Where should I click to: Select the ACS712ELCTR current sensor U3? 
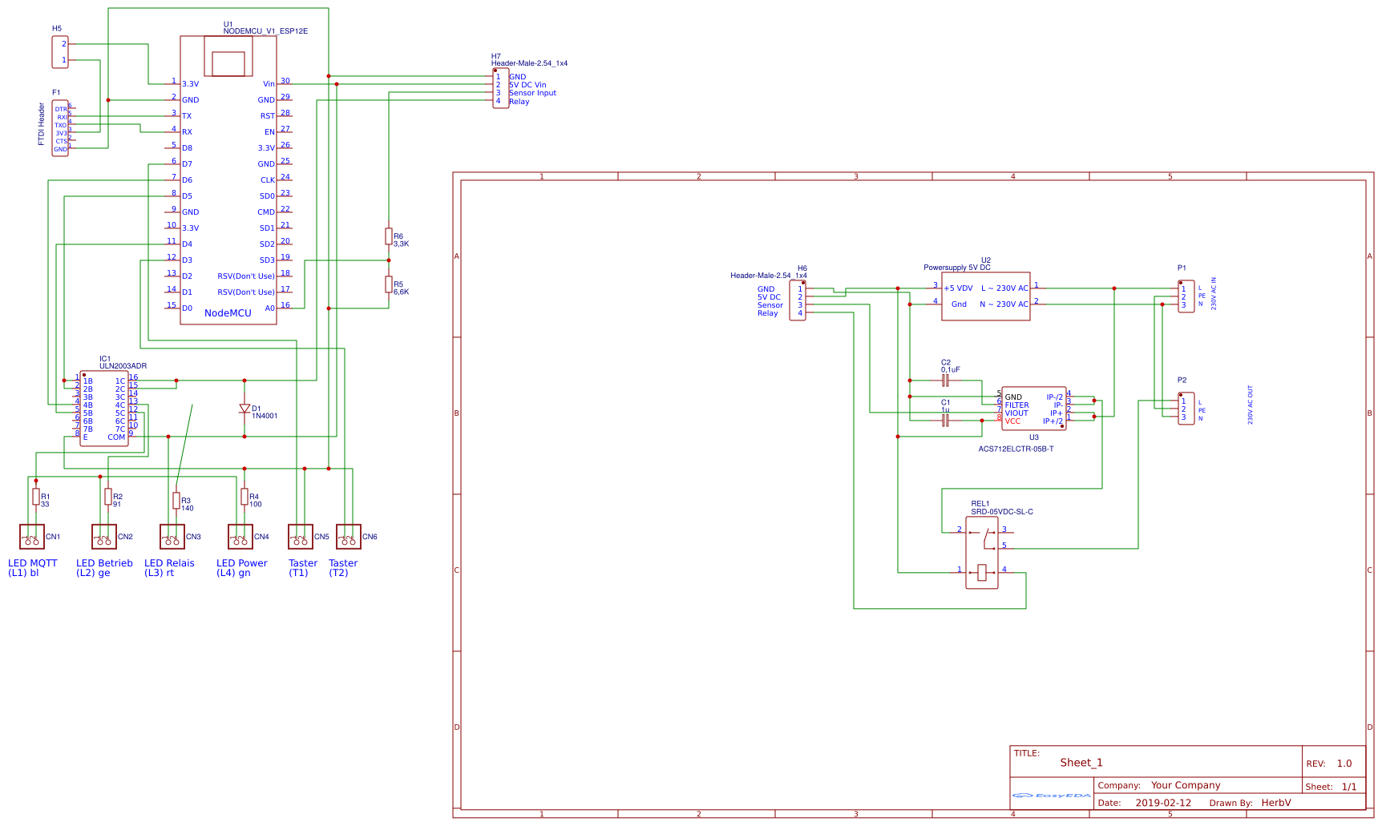tap(1034, 406)
